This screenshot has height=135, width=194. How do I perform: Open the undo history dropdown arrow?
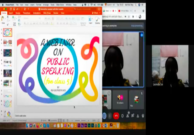[20, 9]
